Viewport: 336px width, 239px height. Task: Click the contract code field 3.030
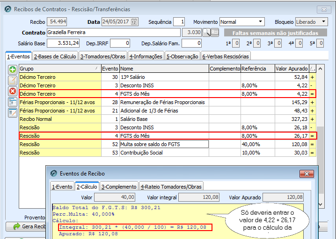click(x=192, y=32)
